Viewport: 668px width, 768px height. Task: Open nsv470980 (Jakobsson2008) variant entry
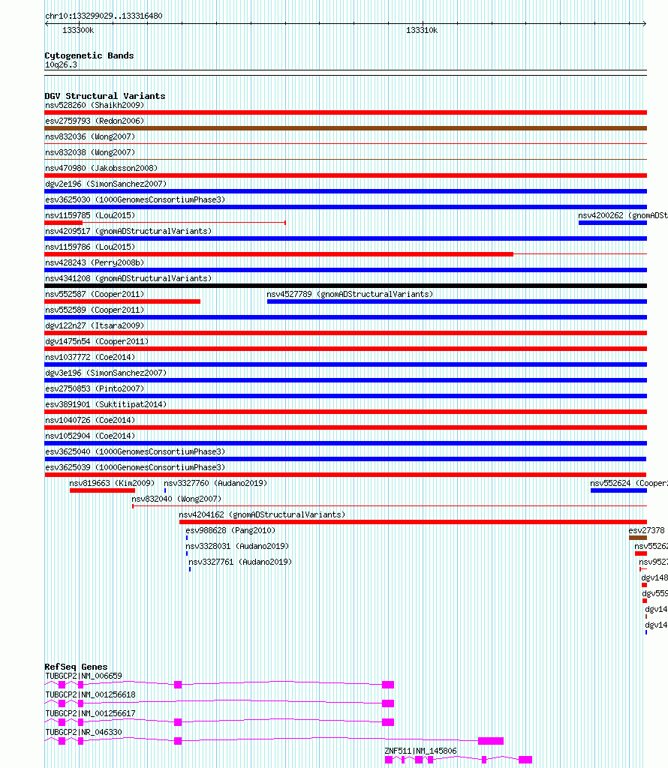101,168
